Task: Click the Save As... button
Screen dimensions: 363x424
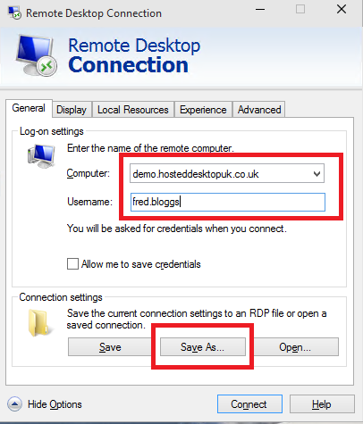Action: pos(203,347)
